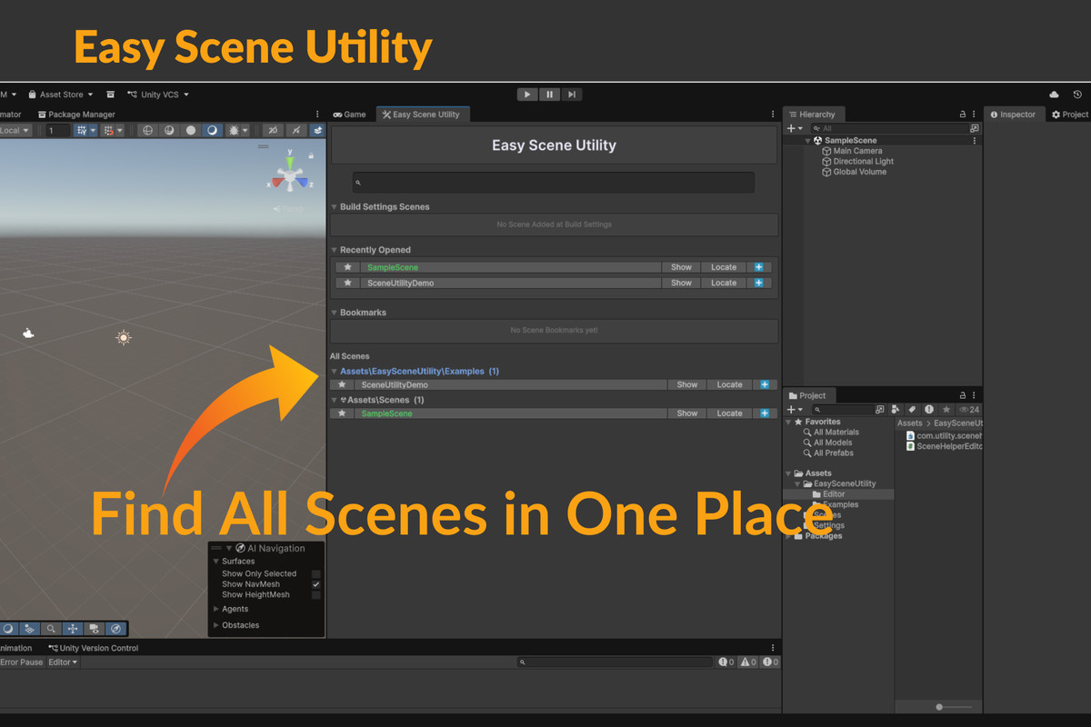Click the Pause icon next to Play
The height and width of the screenshot is (727, 1091).
click(x=549, y=94)
